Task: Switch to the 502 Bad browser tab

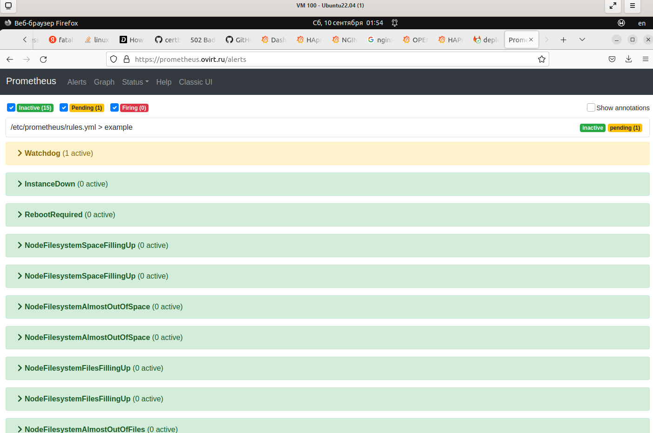Action: point(203,40)
